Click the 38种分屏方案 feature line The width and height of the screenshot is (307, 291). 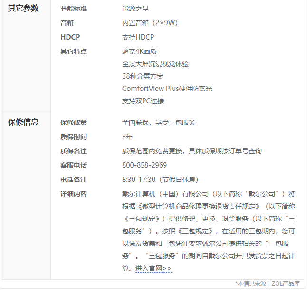click(x=143, y=76)
